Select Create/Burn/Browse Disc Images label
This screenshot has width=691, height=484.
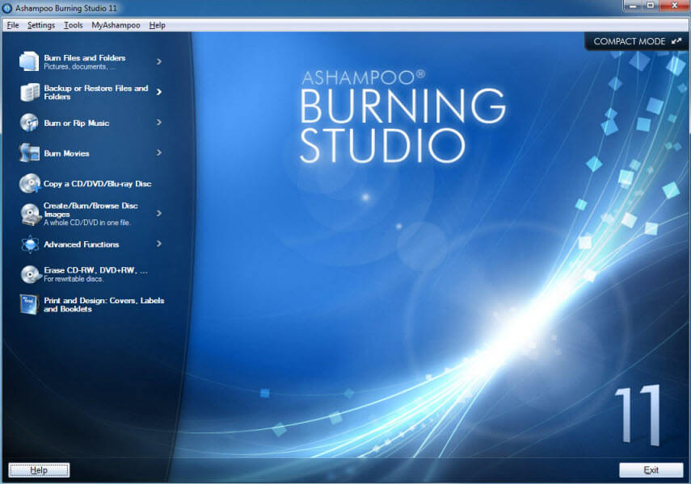[x=91, y=210]
